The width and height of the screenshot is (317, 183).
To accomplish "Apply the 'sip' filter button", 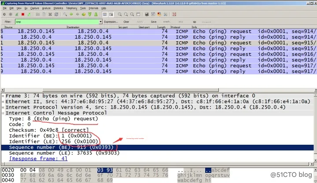I will [x=195, y=22].
